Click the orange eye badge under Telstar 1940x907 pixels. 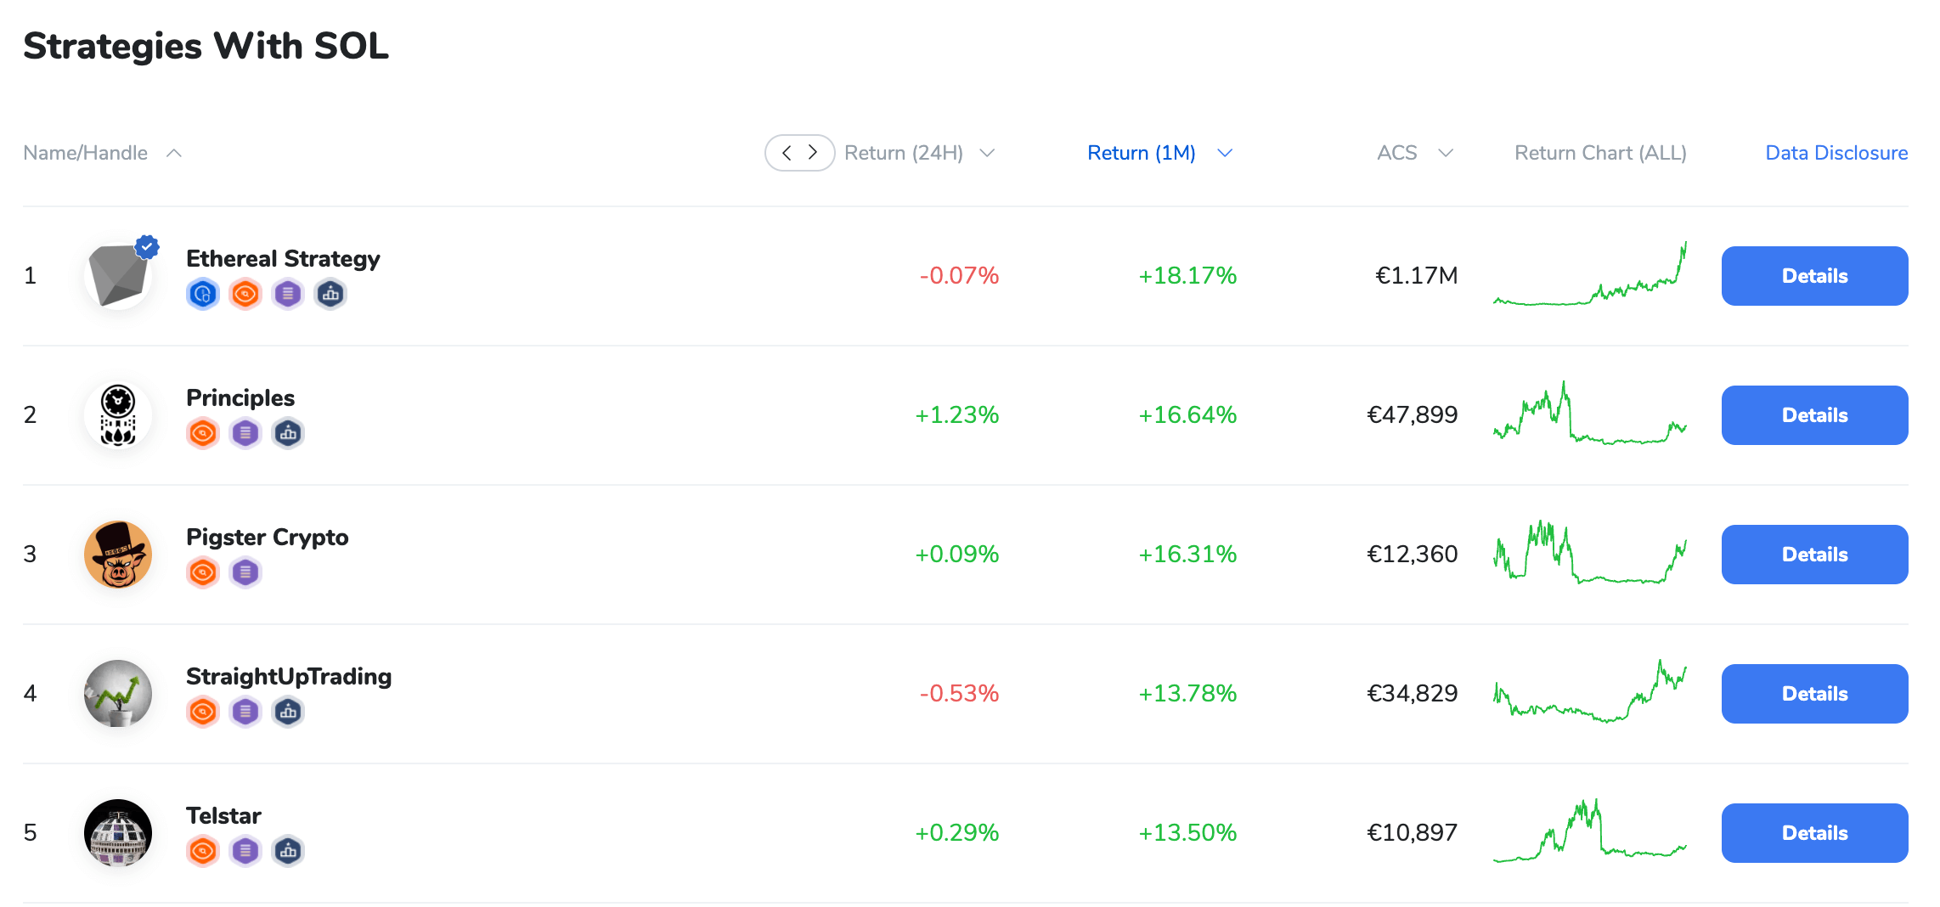click(203, 852)
